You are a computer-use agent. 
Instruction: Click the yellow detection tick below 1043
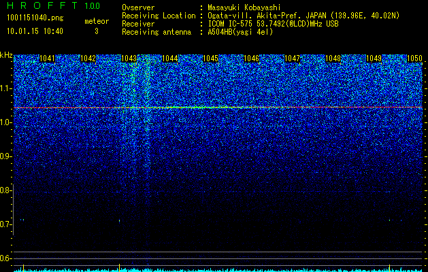[119, 267]
